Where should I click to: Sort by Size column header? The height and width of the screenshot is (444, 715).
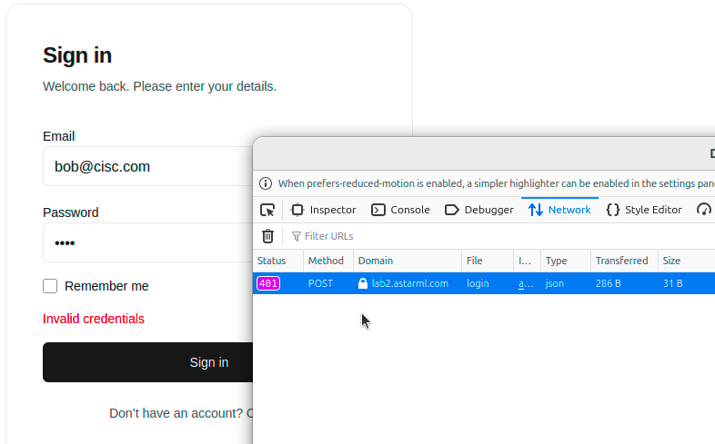(687, 261)
